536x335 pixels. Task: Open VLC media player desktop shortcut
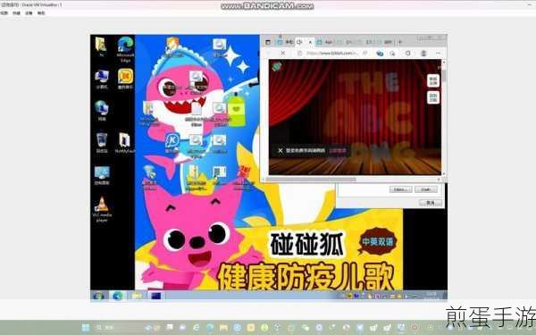pyautogui.click(x=102, y=209)
